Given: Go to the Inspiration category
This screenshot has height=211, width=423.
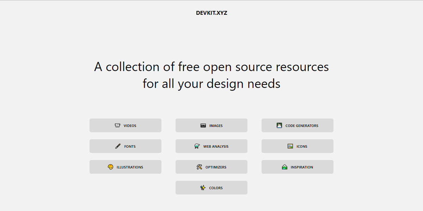Looking at the screenshot, I should pos(298,167).
